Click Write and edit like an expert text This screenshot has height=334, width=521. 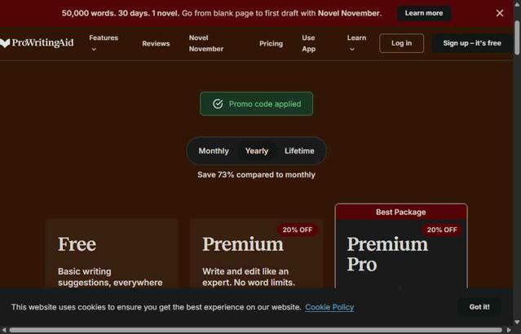tap(249, 277)
